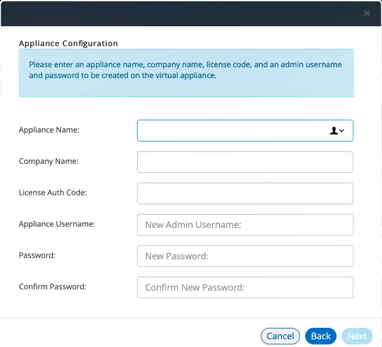Open the contact autofill icon in Appliance Name

pyautogui.click(x=334, y=131)
